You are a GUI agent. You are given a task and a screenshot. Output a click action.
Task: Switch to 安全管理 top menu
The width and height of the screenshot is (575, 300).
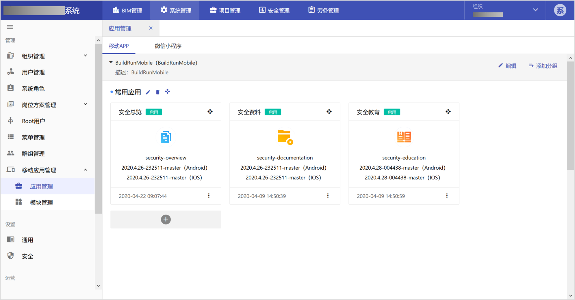click(274, 10)
